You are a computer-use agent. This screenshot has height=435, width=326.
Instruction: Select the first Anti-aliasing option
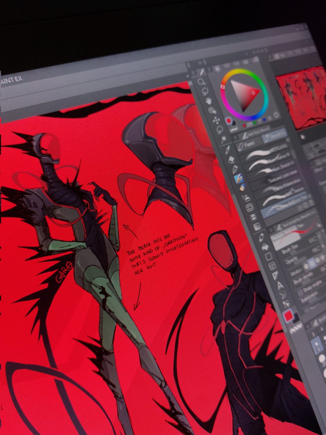pyautogui.click(x=306, y=266)
